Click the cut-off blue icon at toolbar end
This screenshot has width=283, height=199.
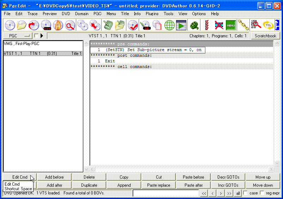pyautogui.click(x=277, y=25)
